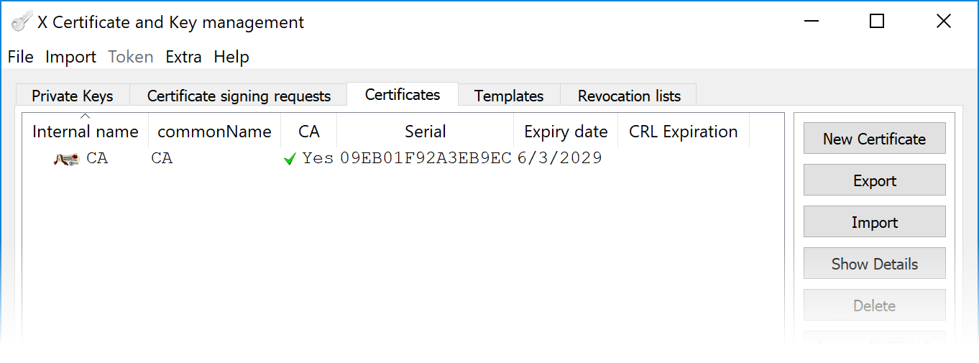The width and height of the screenshot is (979, 363).
Task: Click the Export button
Action: click(874, 180)
